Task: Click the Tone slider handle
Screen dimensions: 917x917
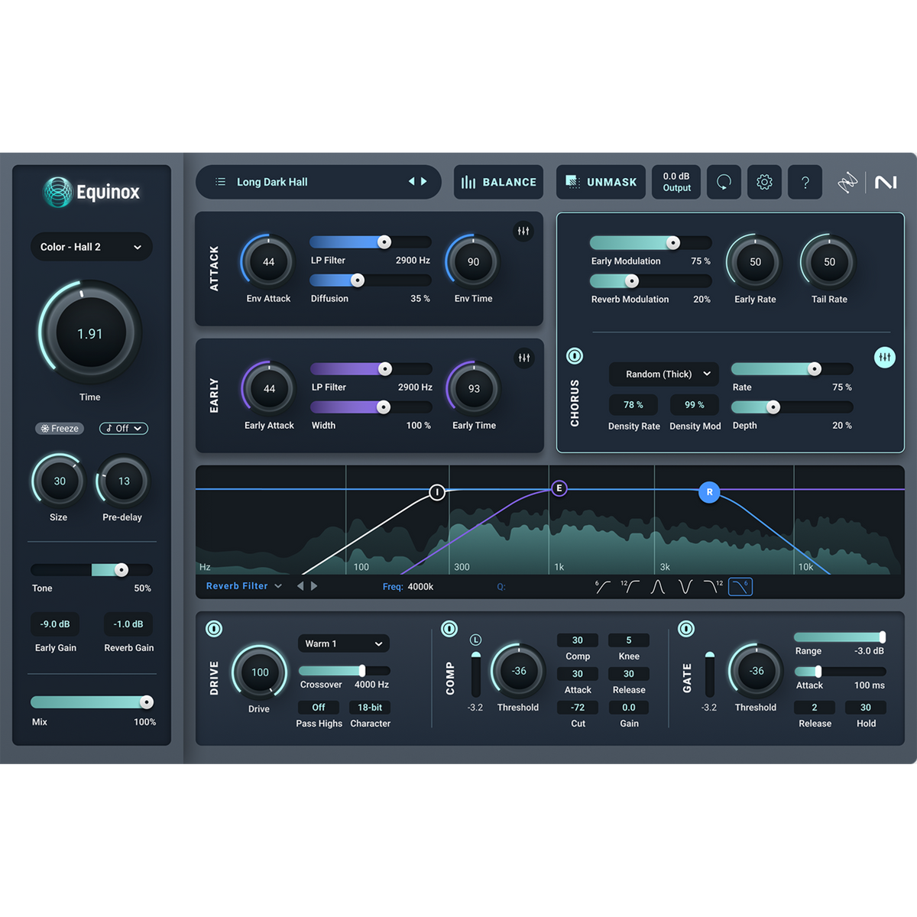Action: [122, 569]
